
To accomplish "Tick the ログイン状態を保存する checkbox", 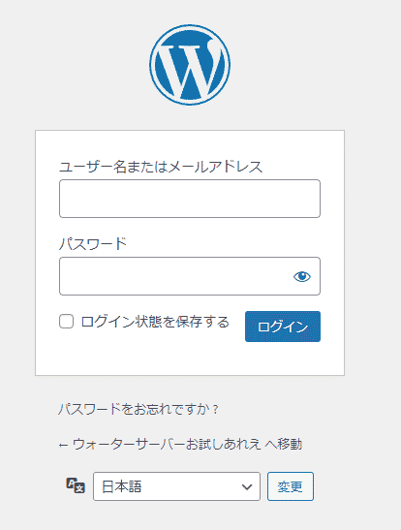I will 66,321.
